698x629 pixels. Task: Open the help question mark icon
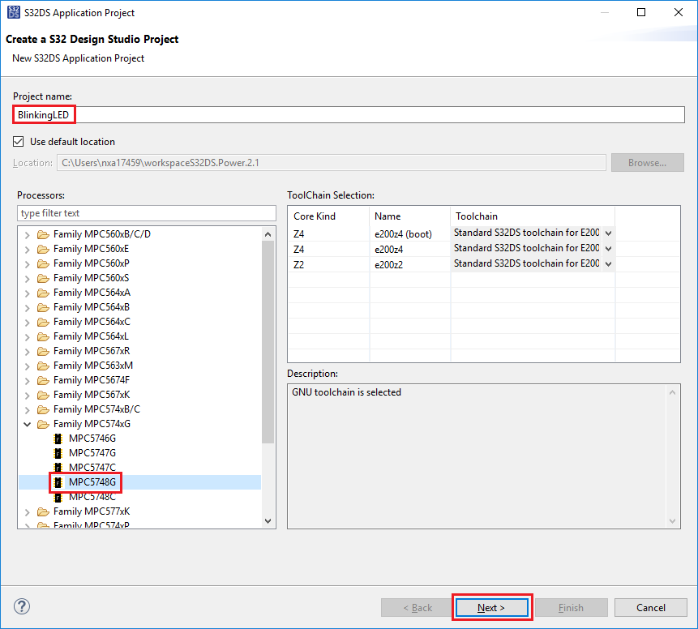pyautogui.click(x=22, y=606)
